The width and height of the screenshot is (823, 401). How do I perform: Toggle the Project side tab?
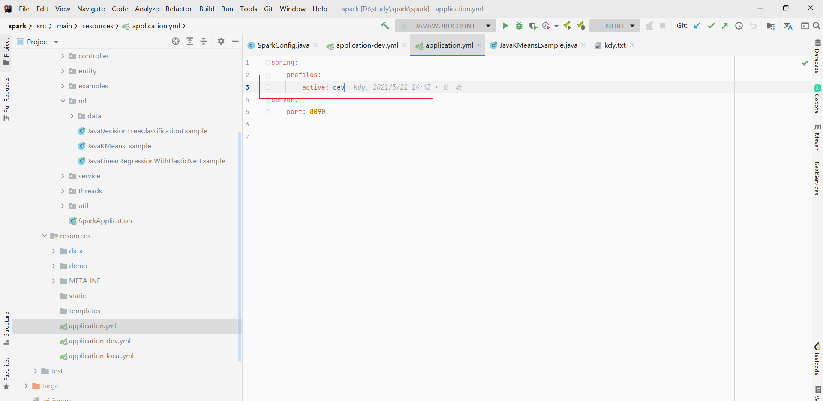coord(6,51)
